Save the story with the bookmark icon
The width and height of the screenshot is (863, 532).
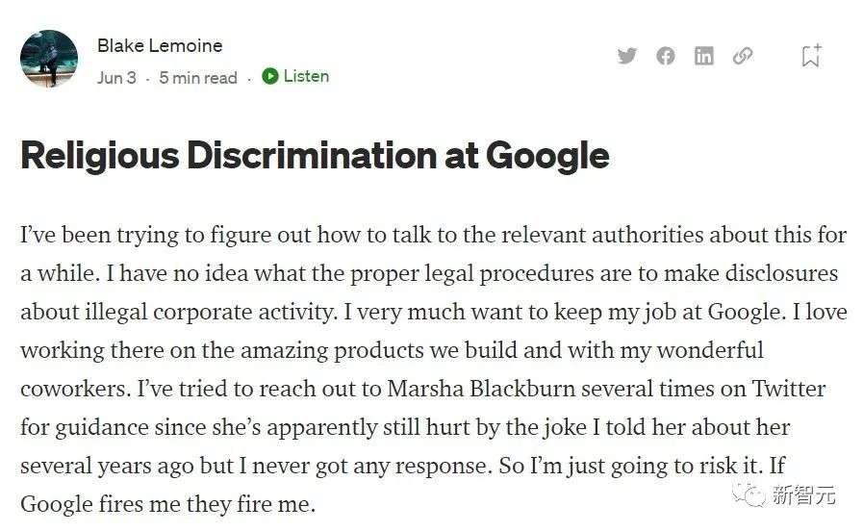[x=811, y=55]
